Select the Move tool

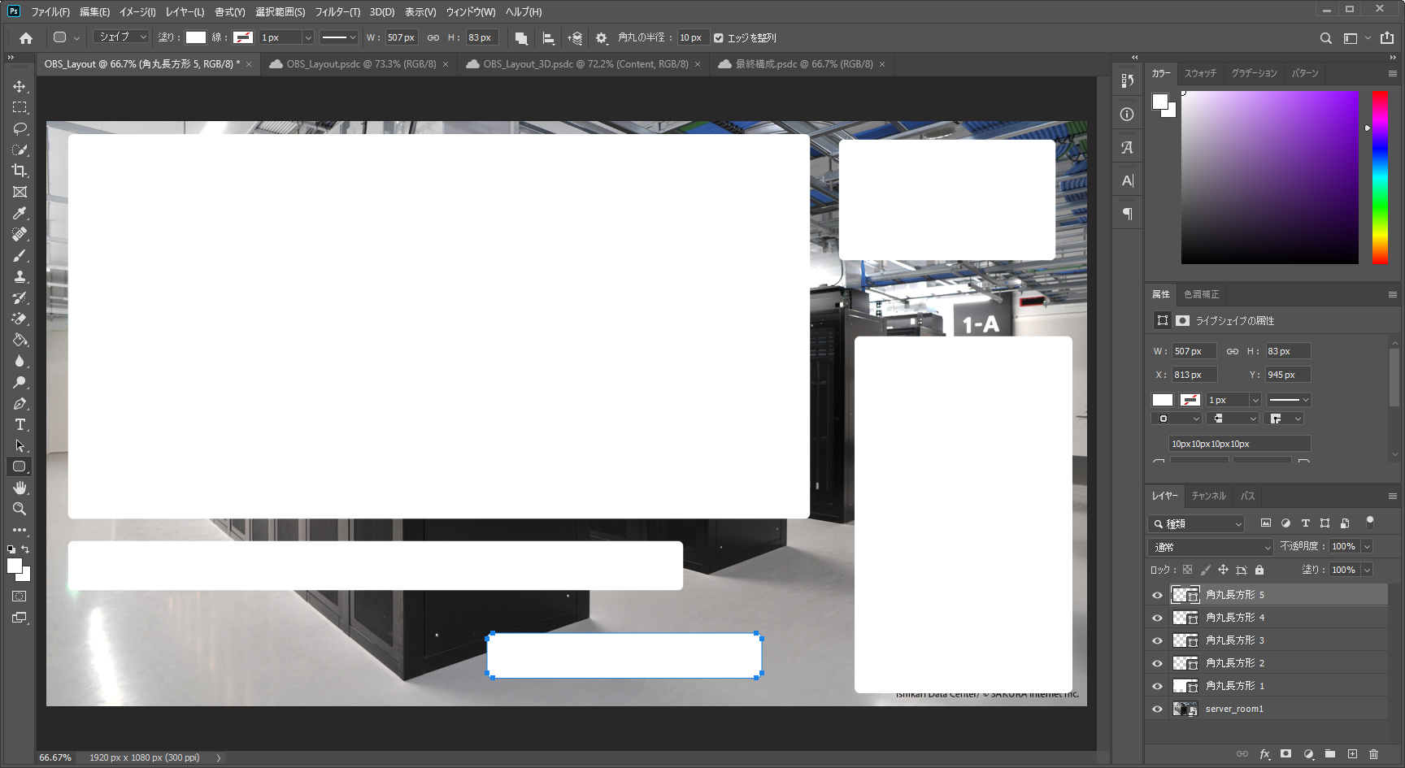20,86
